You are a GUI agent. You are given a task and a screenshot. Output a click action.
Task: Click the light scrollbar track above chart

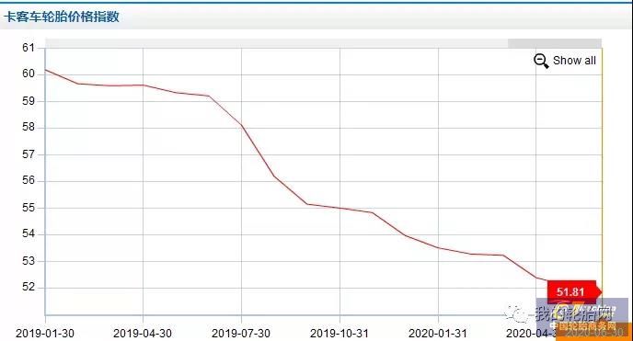click(x=277, y=43)
